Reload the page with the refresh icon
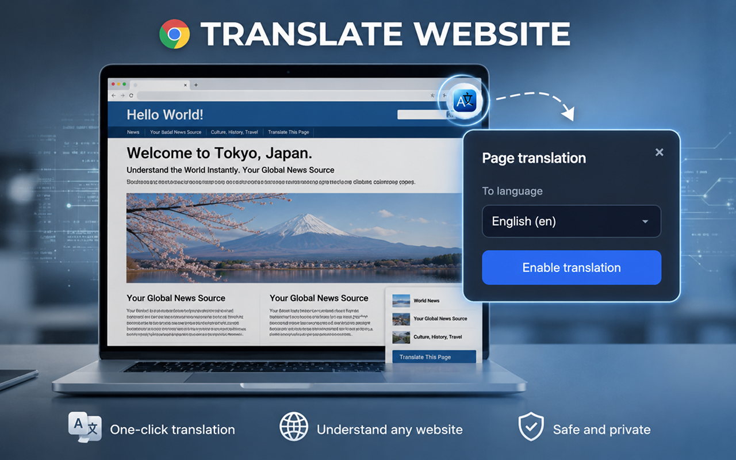The width and height of the screenshot is (736, 460). point(132,95)
